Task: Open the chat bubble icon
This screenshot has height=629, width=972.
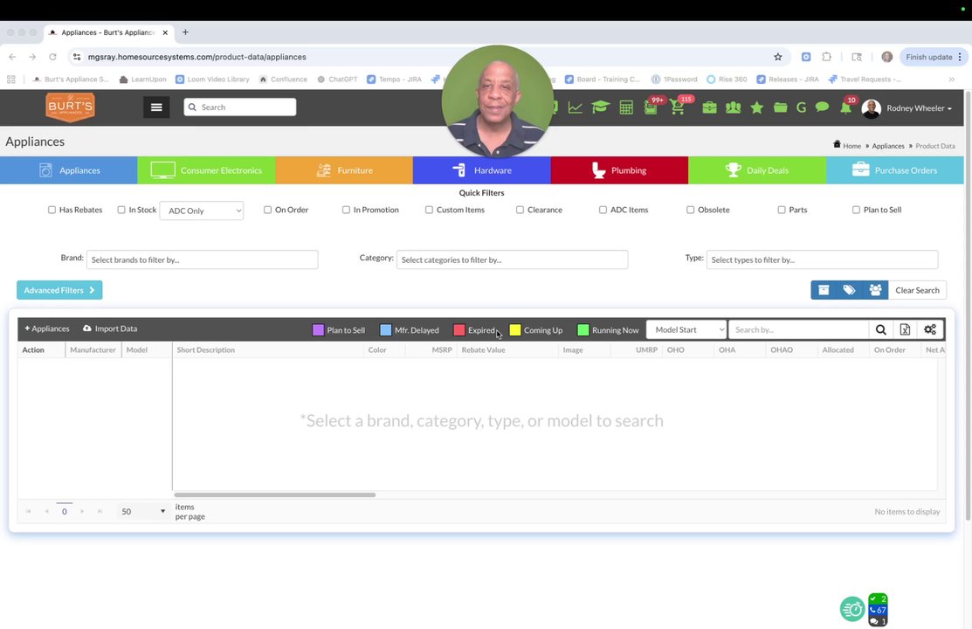Action: click(822, 107)
